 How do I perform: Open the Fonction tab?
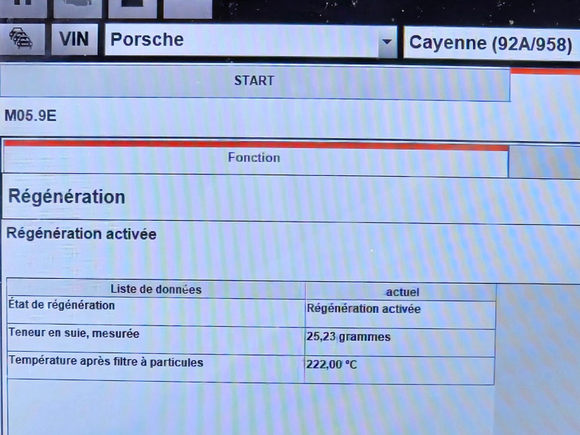click(x=256, y=158)
